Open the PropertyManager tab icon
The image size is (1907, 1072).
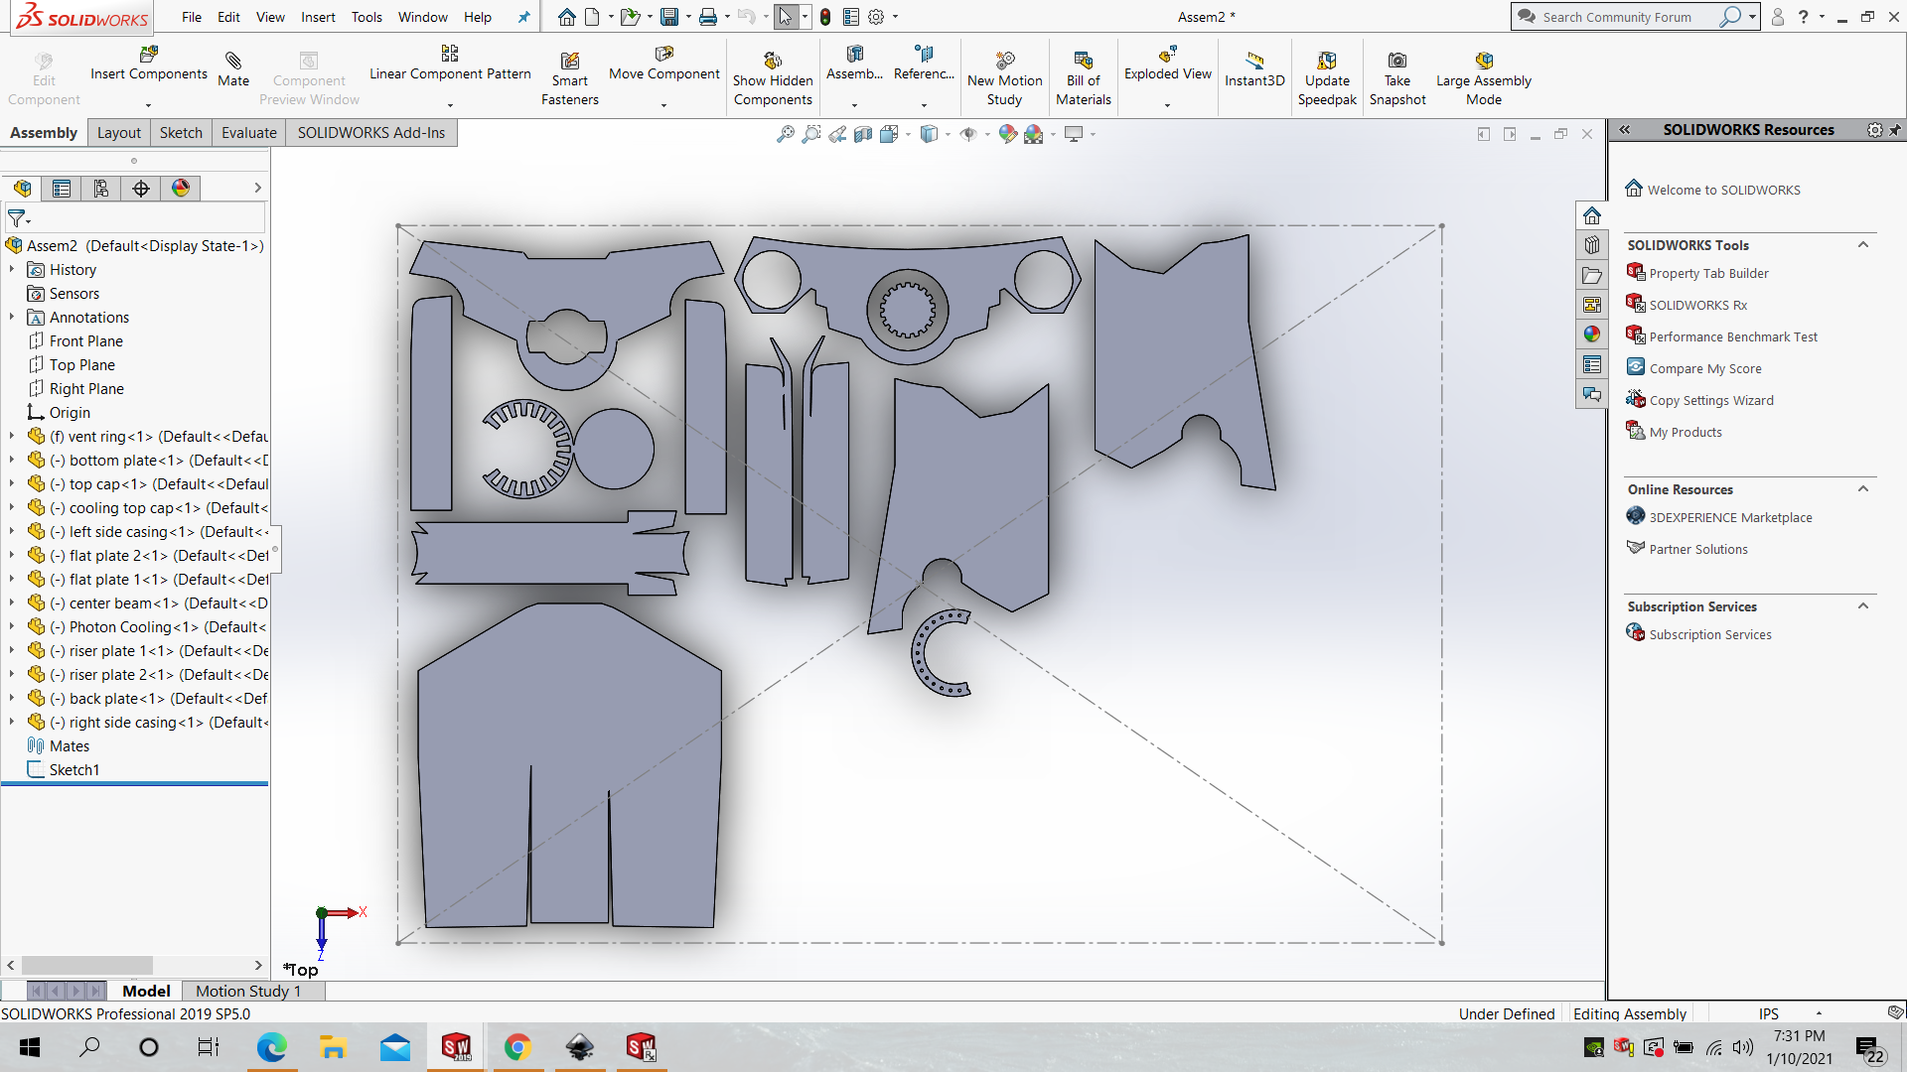62,189
